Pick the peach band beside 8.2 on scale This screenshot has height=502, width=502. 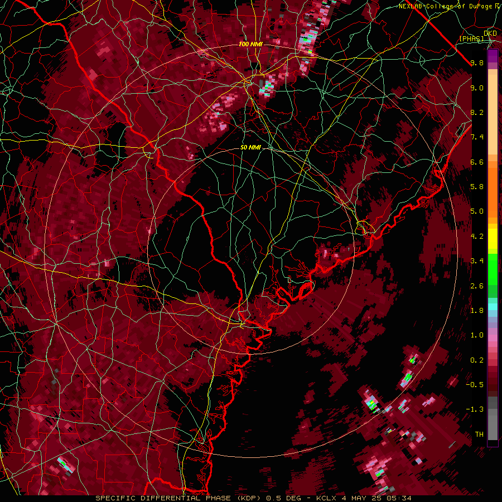point(493,115)
